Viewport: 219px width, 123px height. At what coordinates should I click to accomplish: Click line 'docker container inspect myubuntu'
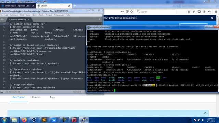pyautogui.click(x=34, y=63)
